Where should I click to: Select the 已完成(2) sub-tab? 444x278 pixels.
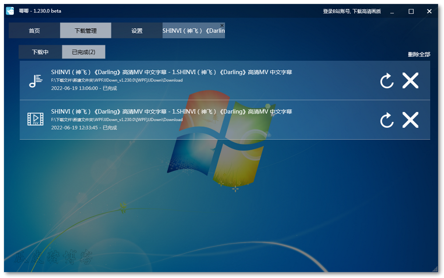83,52
